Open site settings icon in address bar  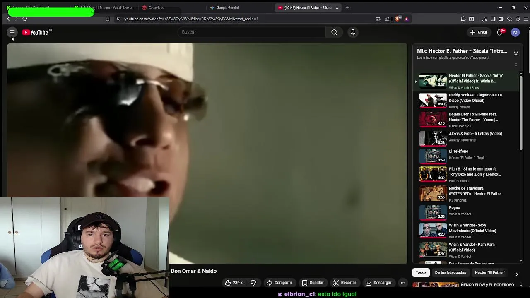coord(118,19)
